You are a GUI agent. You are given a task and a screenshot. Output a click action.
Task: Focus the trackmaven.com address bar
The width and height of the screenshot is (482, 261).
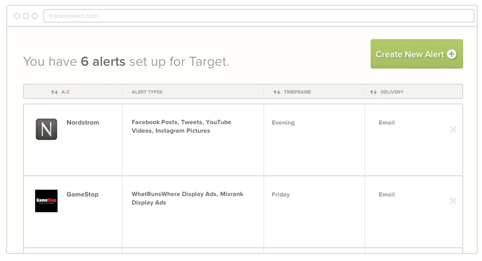coord(259,16)
